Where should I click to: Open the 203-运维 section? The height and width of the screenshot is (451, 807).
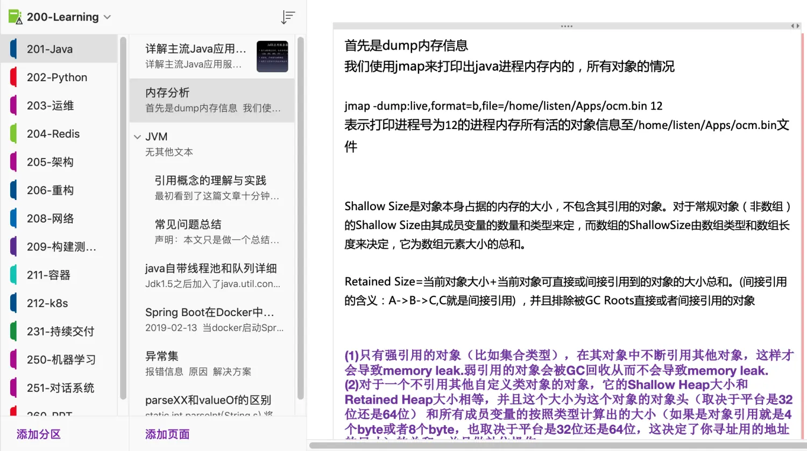point(59,105)
